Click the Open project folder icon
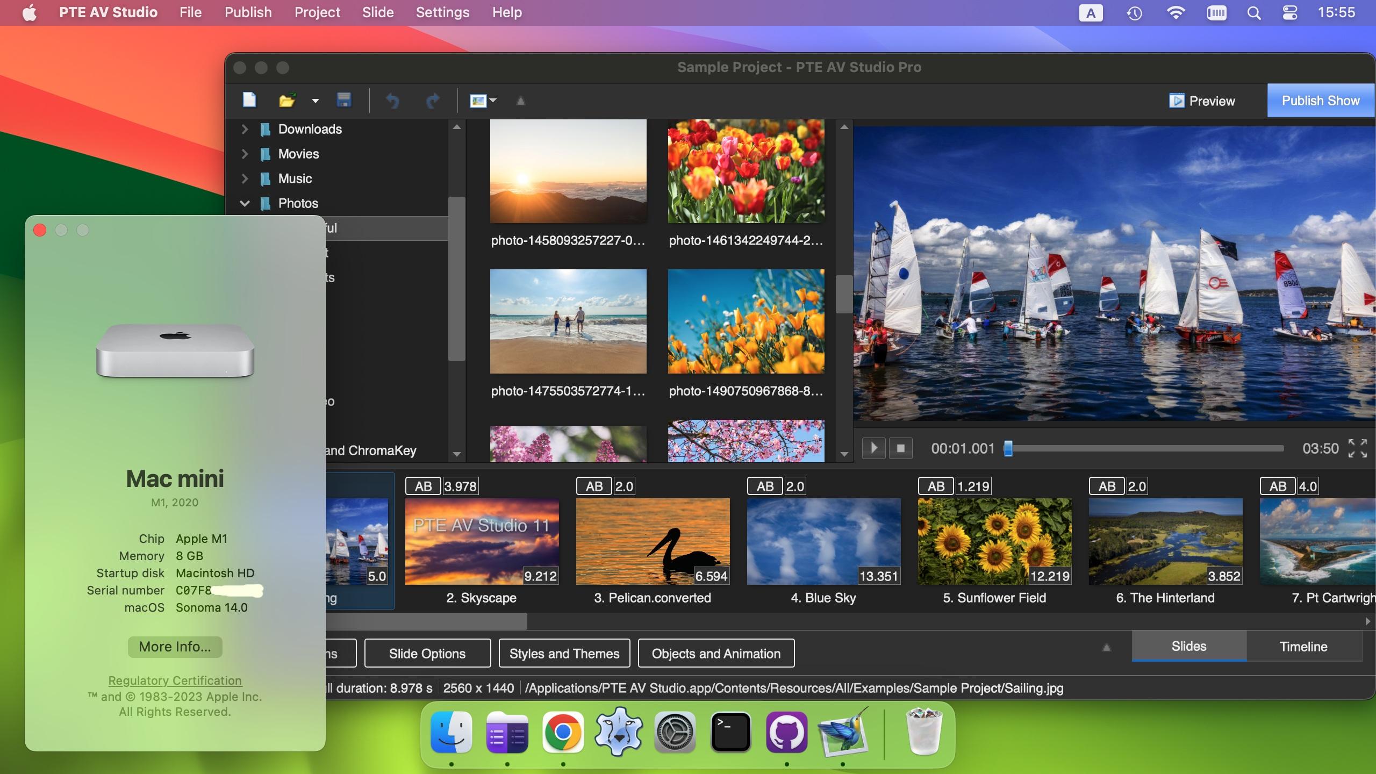This screenshot has width=1376, height=774. pyautogui.click(x=288, y=101)
